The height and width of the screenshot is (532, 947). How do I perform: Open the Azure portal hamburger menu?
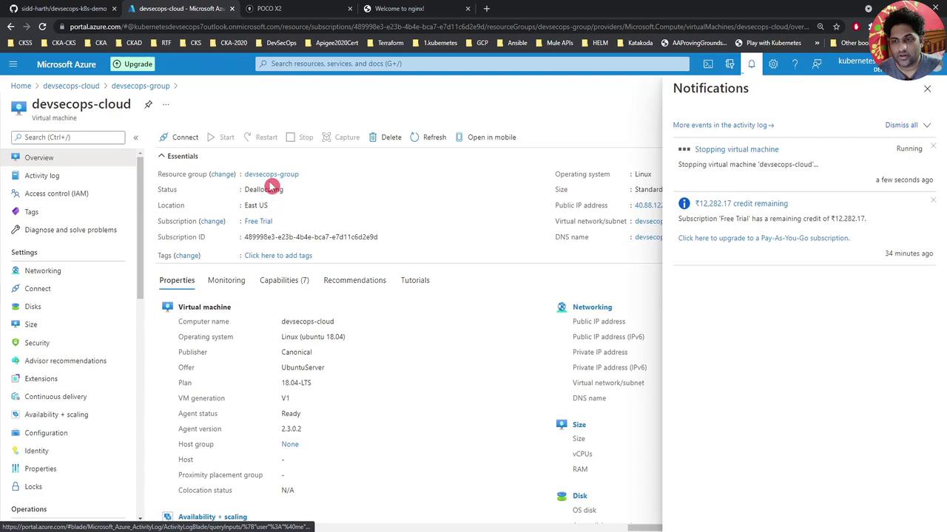13,64
